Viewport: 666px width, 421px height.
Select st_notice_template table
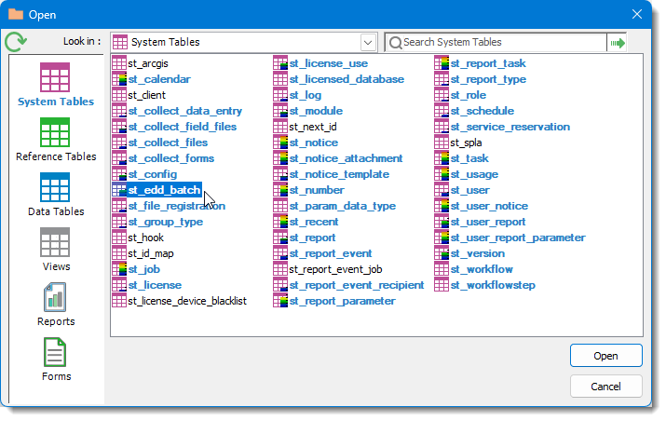click(339, 174)
